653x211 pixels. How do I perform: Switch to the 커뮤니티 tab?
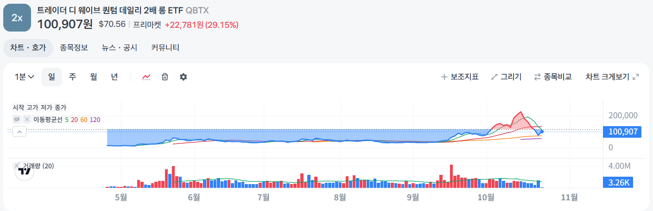pos(165,48)
